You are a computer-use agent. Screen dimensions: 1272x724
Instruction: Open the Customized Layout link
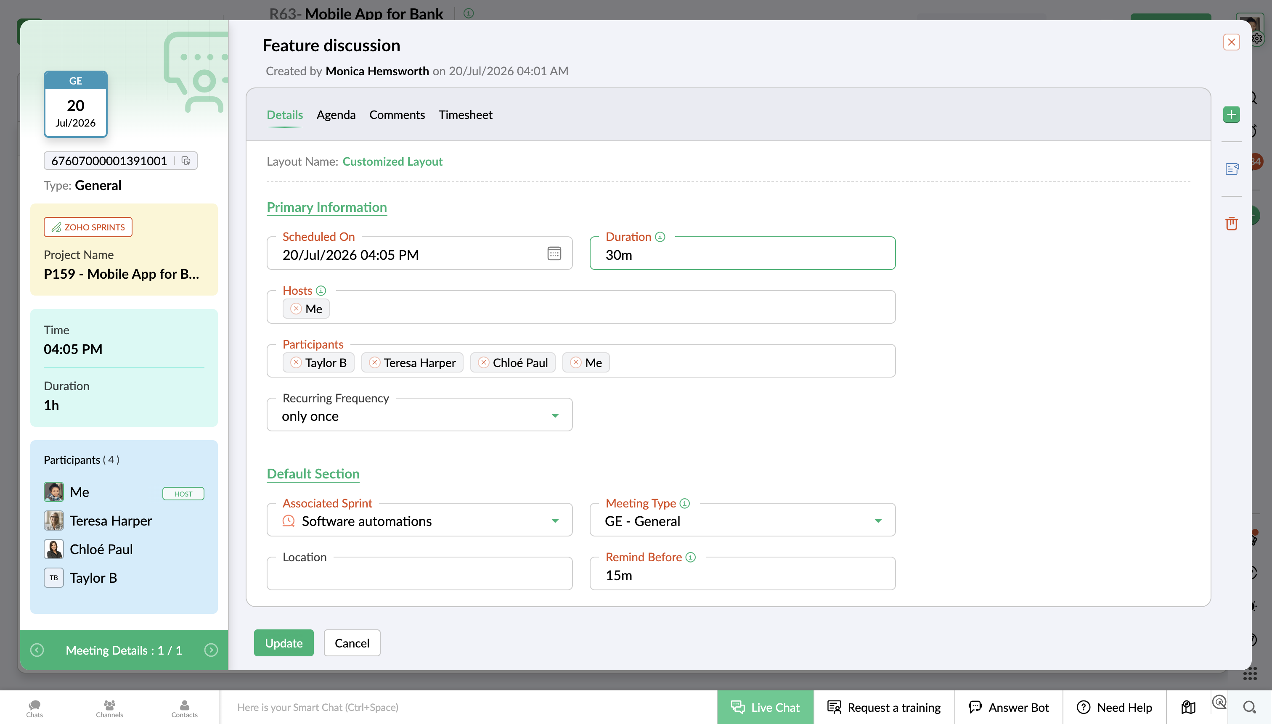pyautogui.click(x=392, y=161)
